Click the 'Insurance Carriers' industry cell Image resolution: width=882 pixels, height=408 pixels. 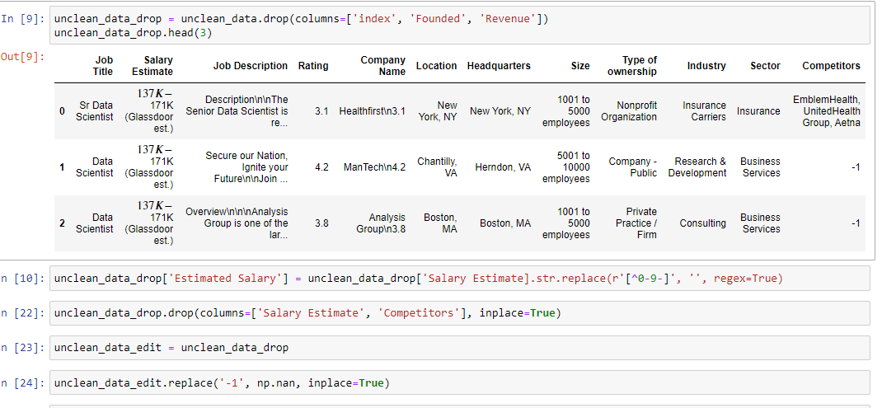[704, 111]
